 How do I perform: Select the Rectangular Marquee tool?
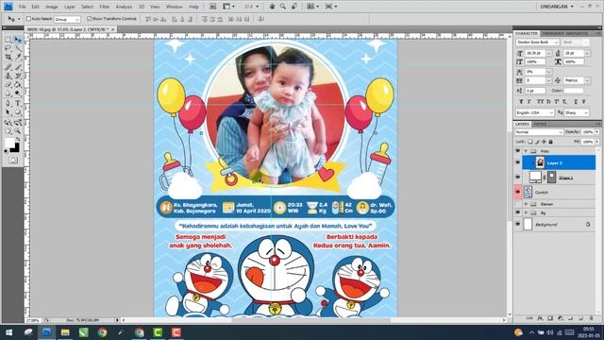click(x=8, y=40)
